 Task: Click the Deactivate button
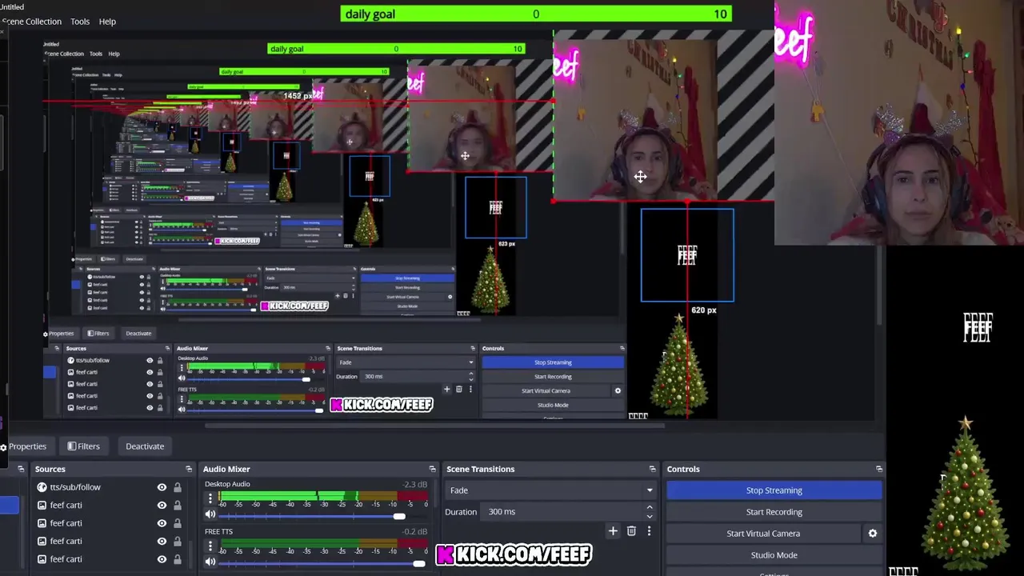[x=145, y=446]
